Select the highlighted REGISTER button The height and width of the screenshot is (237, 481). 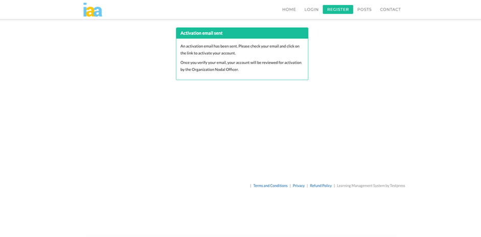[338, 10]
